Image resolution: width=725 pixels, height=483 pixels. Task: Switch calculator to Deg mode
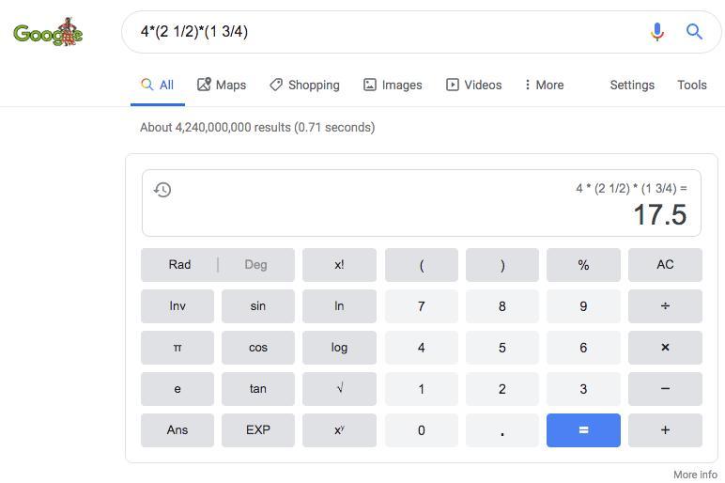coord(255,265)
